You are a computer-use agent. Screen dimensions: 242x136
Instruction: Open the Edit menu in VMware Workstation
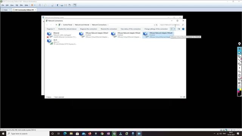7,5
